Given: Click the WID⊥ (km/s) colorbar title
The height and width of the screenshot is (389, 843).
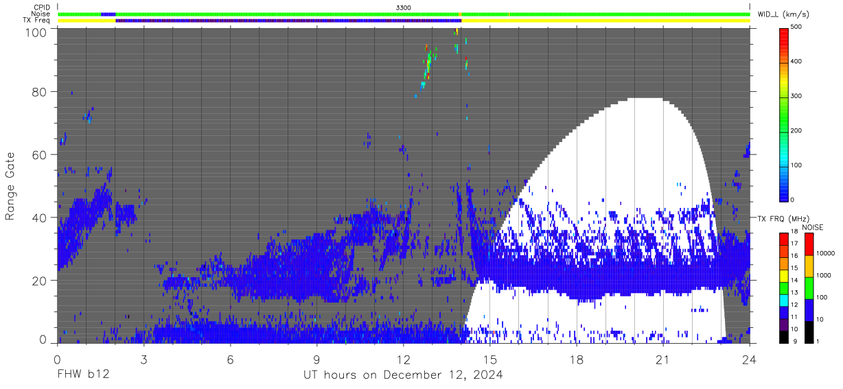Looking at the screenshot, I should [783, 14].
